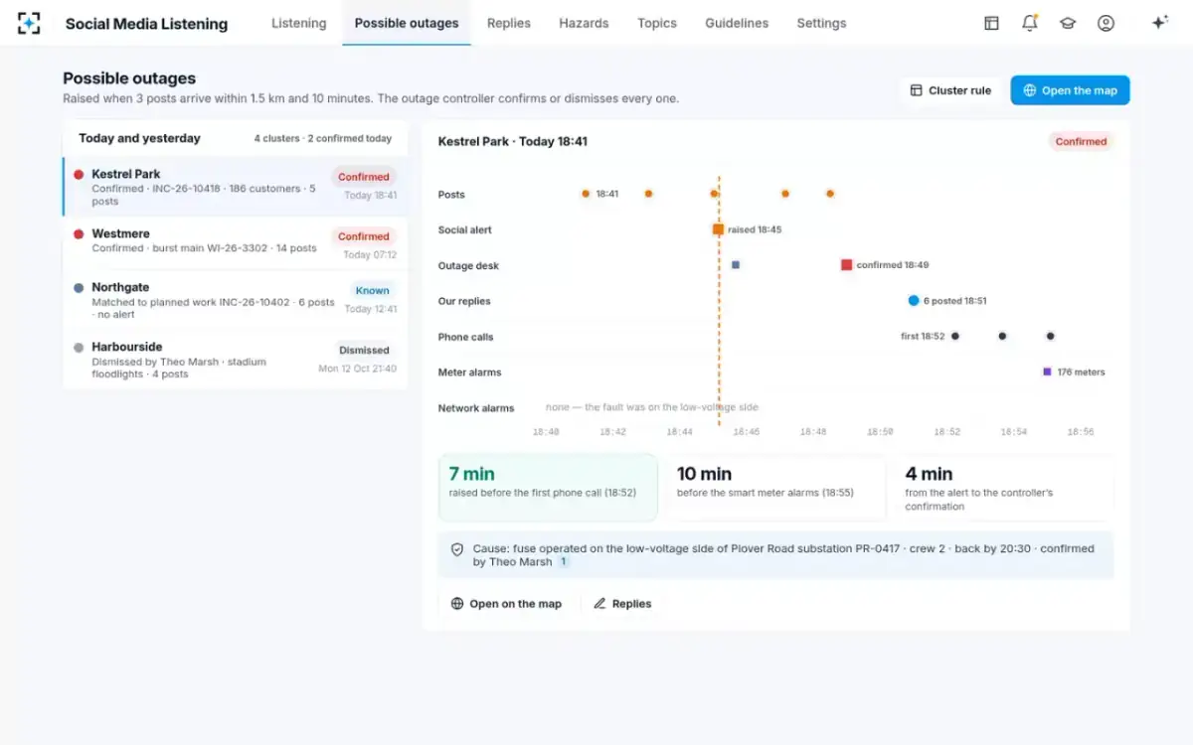Click the red dot beside Kestrel Park

click(x=79, y=175)
